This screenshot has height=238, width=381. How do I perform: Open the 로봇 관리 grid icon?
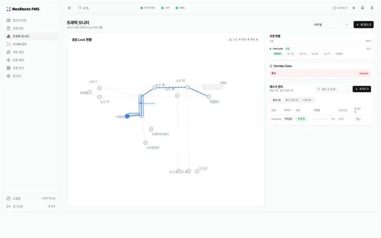[9, 68]
